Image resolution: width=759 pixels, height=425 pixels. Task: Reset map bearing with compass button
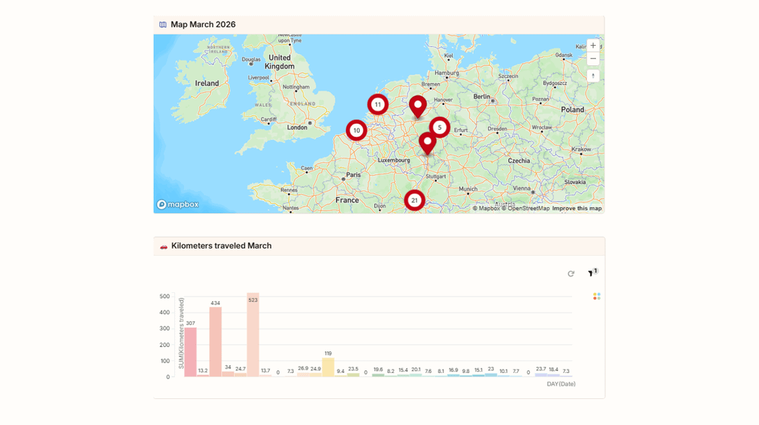(x=592, y=76)
